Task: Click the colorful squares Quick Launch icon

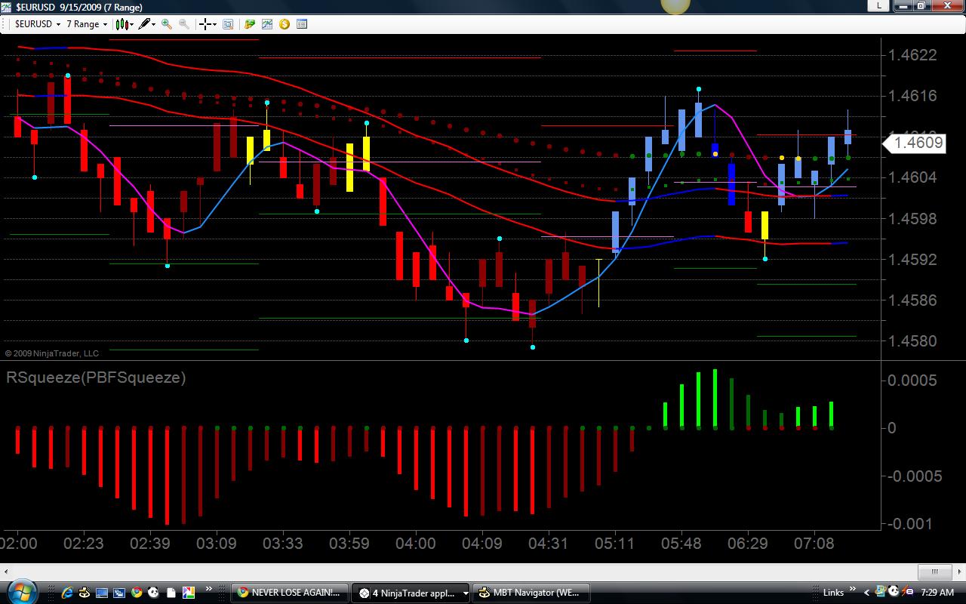Action: [189, 593]
